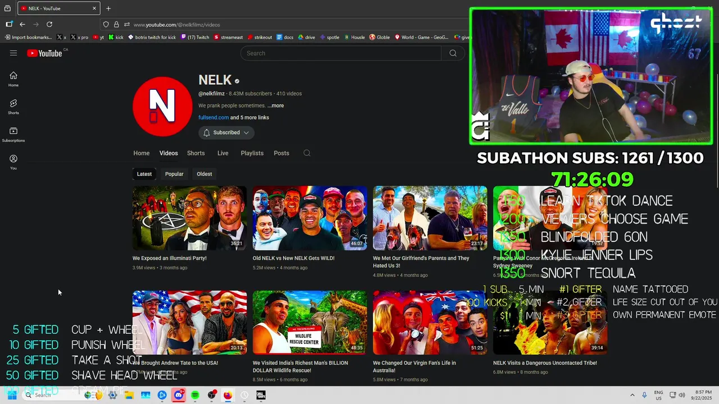The height and width of the screenshot is (404, 719).
Task: Click the browser back arrow
Action: pyautogui.click(x=22, y=24)
